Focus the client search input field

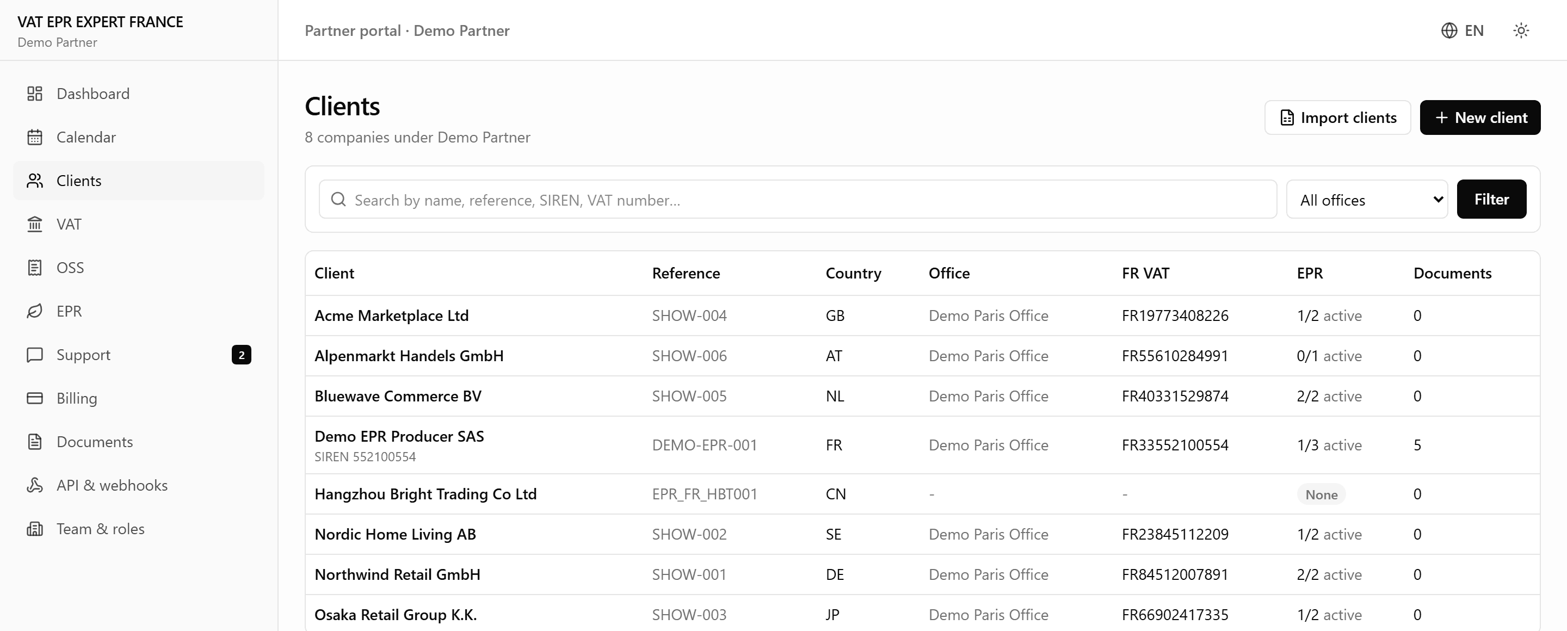[x=798, y=200]
